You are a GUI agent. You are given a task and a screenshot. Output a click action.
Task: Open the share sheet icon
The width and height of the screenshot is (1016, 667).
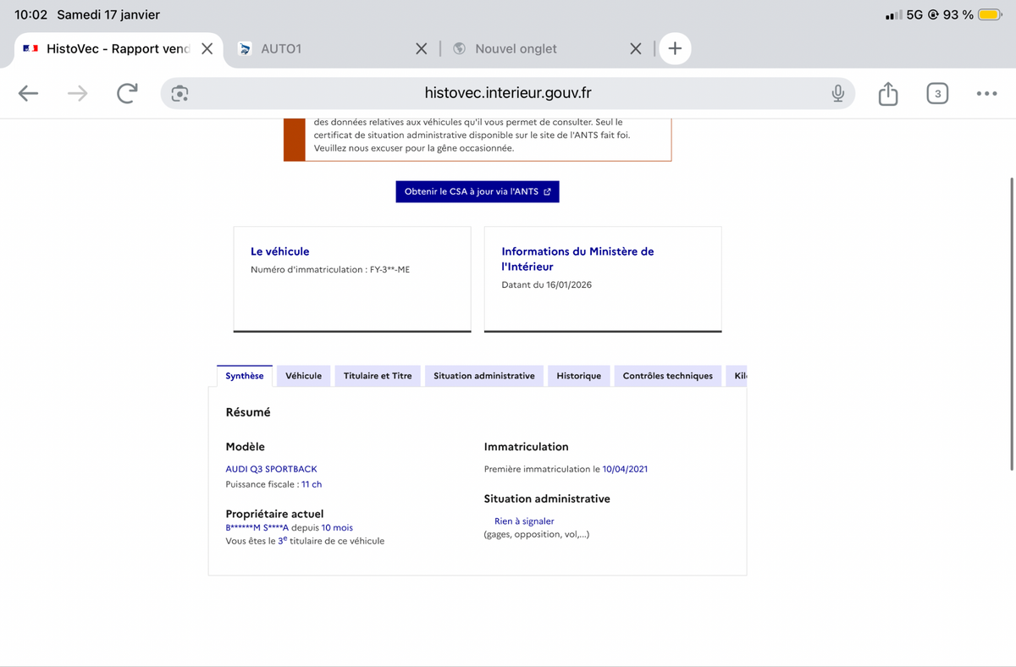(x=887, y=94)
